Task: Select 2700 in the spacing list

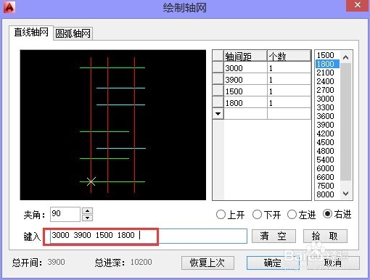Action: pyautogui.click(x=326, y=90)
